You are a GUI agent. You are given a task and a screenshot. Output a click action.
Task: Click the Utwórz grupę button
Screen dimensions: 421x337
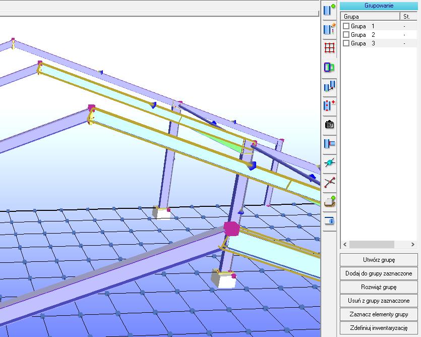coord(379,260)
